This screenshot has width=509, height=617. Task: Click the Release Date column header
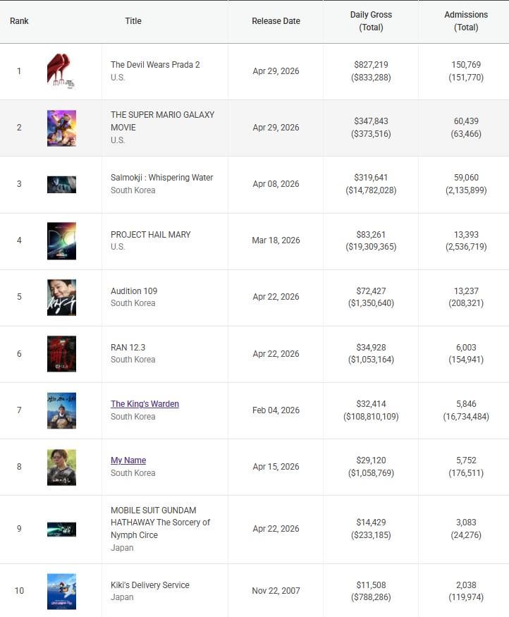coord(276,21)
